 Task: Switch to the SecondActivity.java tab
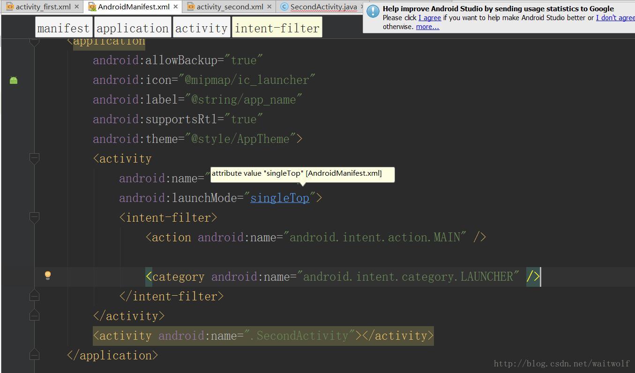pos(323,7)
